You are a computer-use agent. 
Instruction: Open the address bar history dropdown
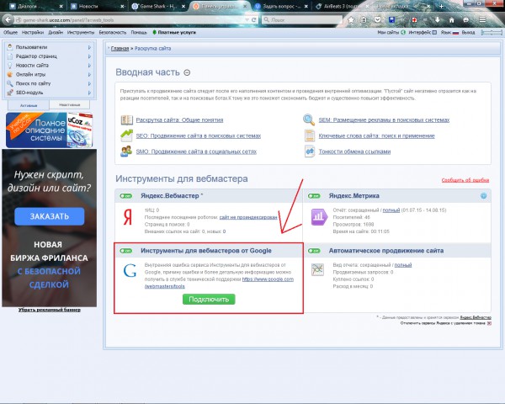pos(247,20)
